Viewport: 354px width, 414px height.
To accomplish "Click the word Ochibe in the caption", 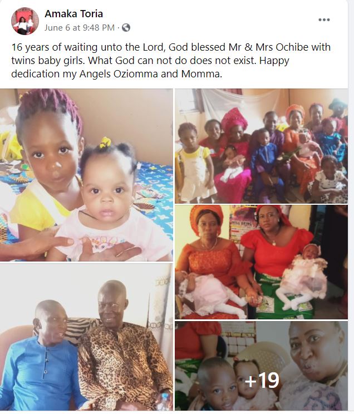I will tap(292, 47).
